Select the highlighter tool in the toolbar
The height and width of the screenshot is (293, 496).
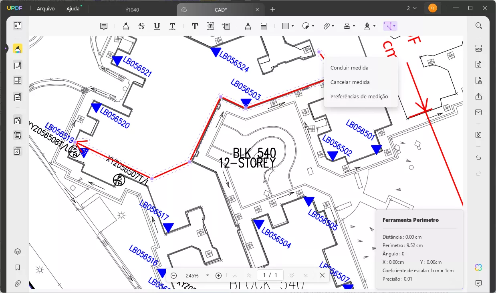(x=126, y=26)
